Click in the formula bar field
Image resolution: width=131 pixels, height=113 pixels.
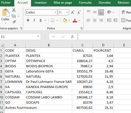[104, 37]
